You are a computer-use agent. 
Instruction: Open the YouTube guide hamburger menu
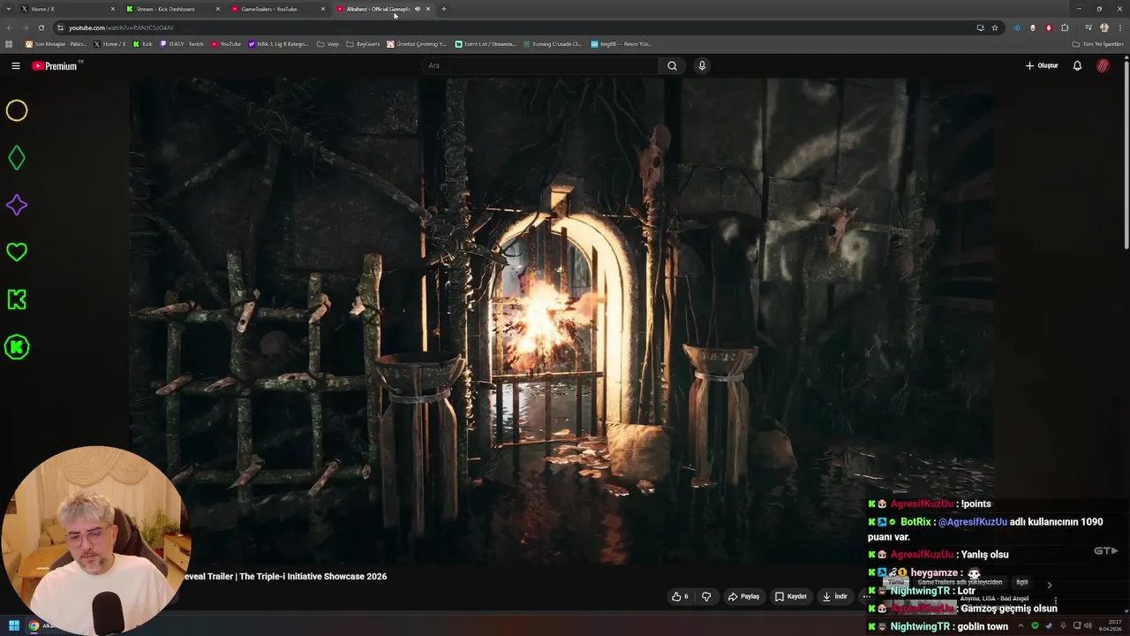[16, 65]
